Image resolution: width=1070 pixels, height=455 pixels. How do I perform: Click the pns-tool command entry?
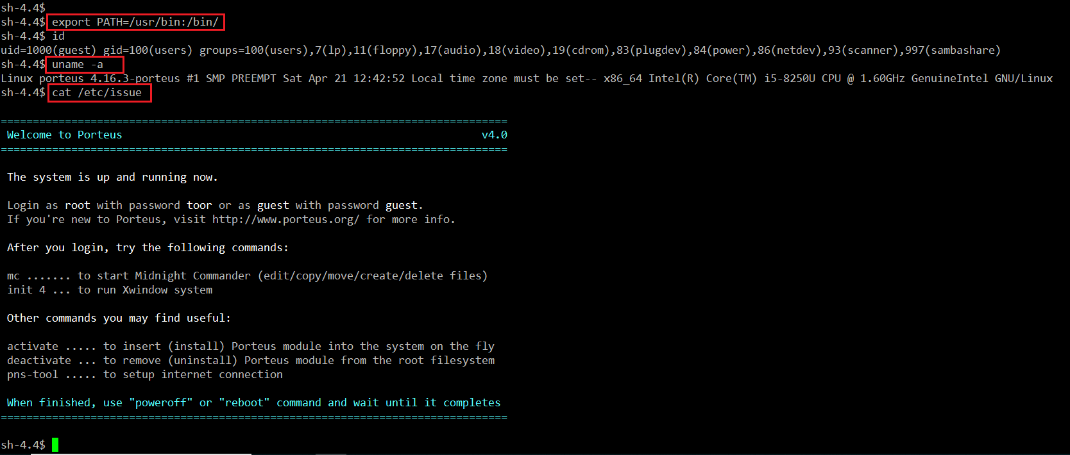33,374
